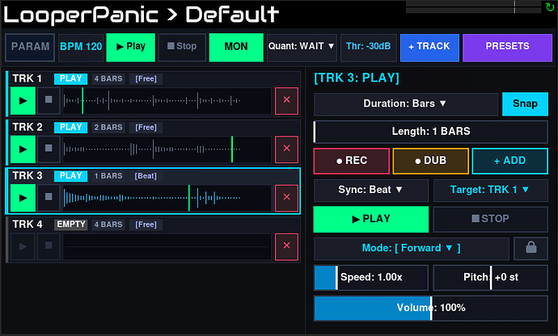Select the TRK 2 track label
Viewport: 558px width, 336px height.
pos(27,127)
